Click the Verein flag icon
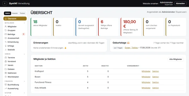The height and width of the screenshot is (96, 189). pyautogui.click(x=6, y=65)
